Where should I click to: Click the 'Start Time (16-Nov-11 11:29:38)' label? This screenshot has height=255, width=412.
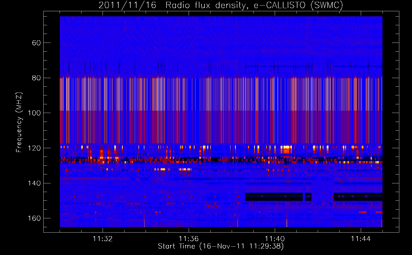click(x=221, y=246)
